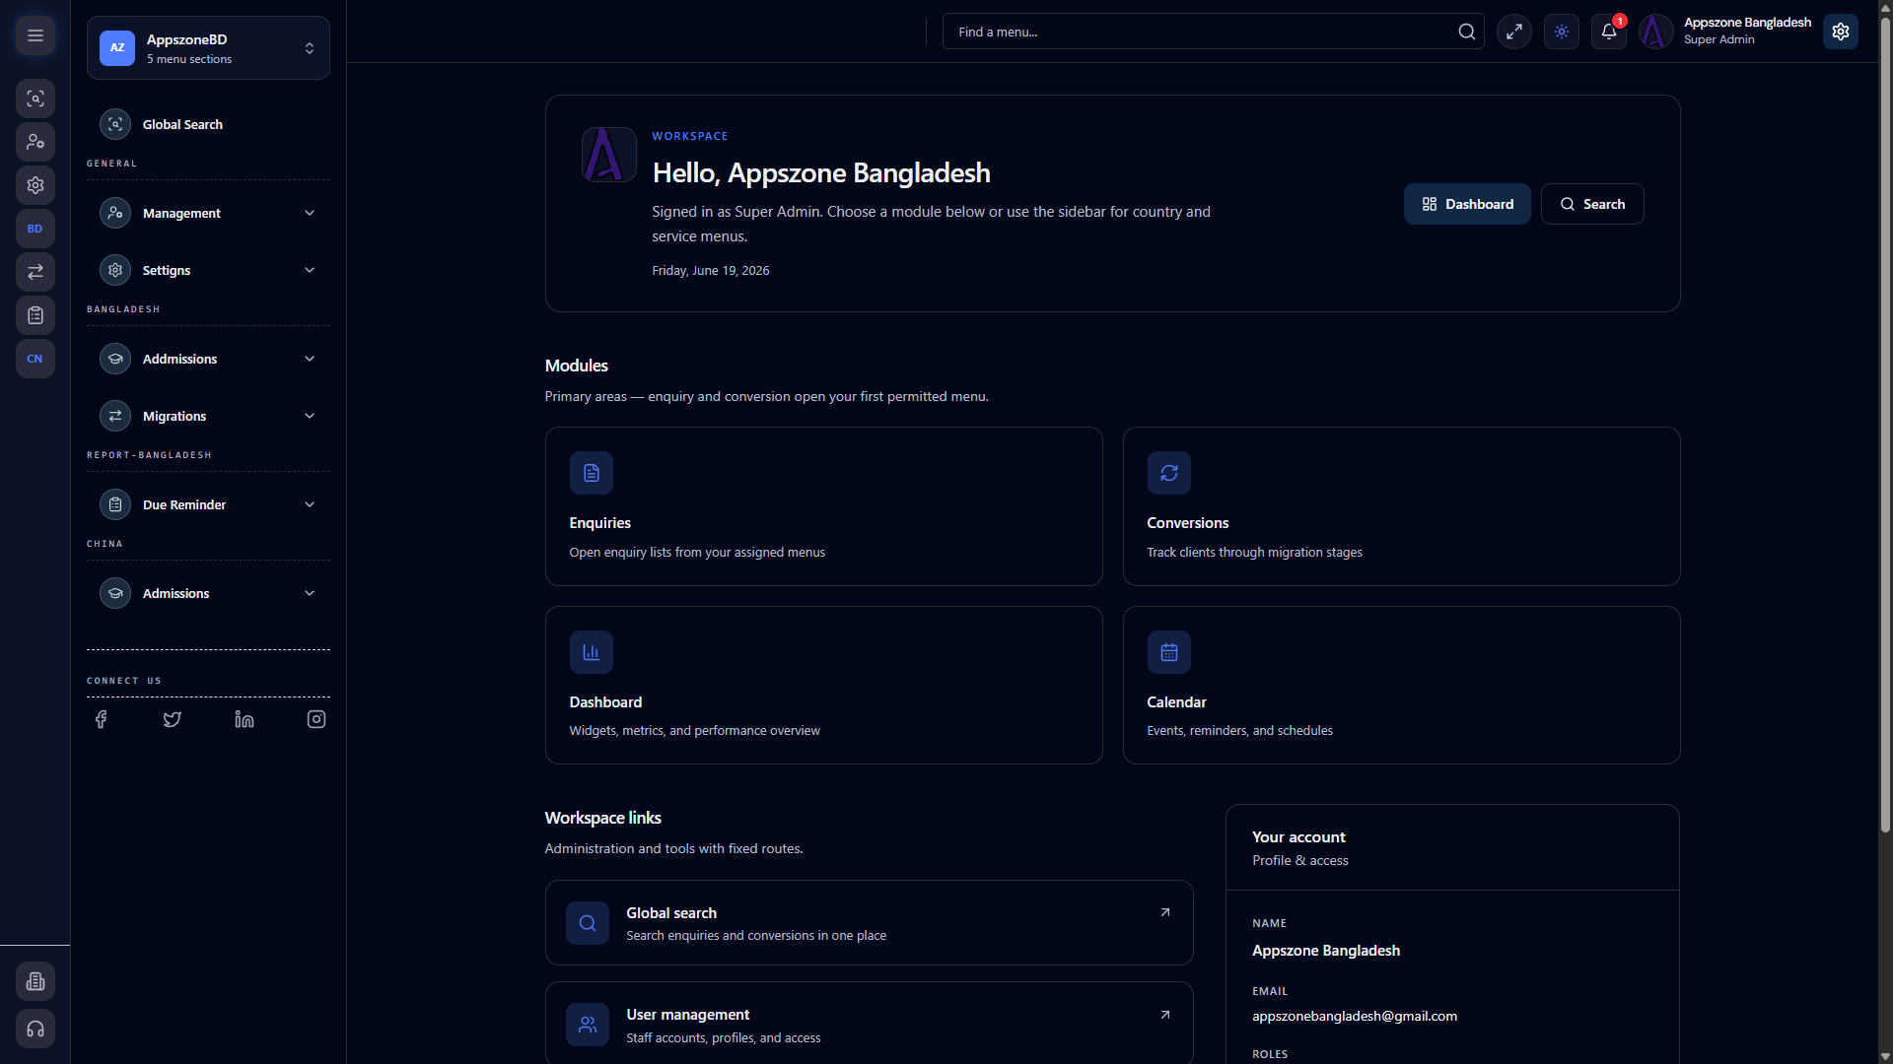Open external arrow on User management link

point(1165,1015)
